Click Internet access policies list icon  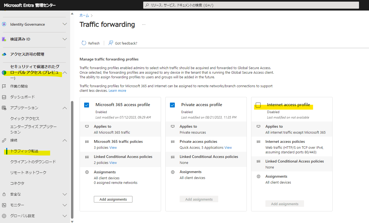(258, 141)
